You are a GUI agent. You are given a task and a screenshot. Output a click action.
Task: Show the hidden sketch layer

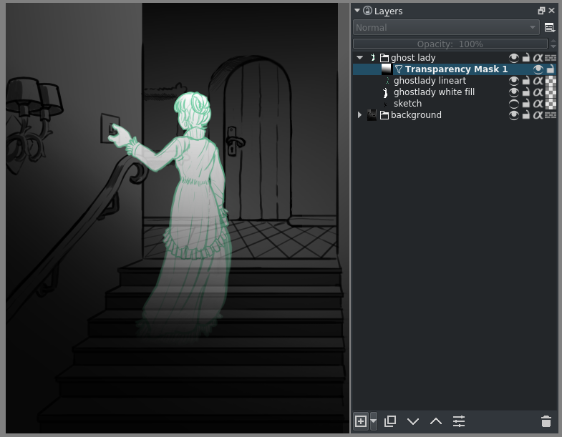[x=513, y=104]
